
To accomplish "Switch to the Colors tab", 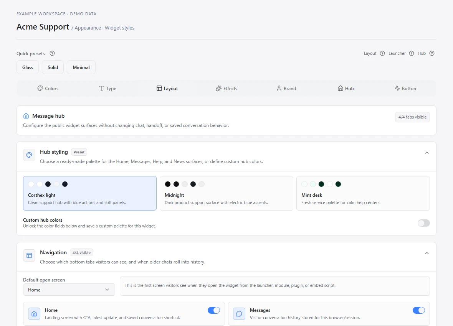I will tap(48, 88).
